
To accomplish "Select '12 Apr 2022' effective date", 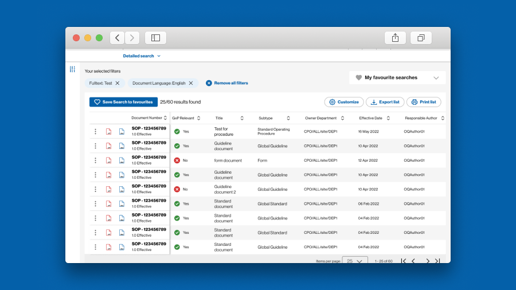I will point(369,160).
